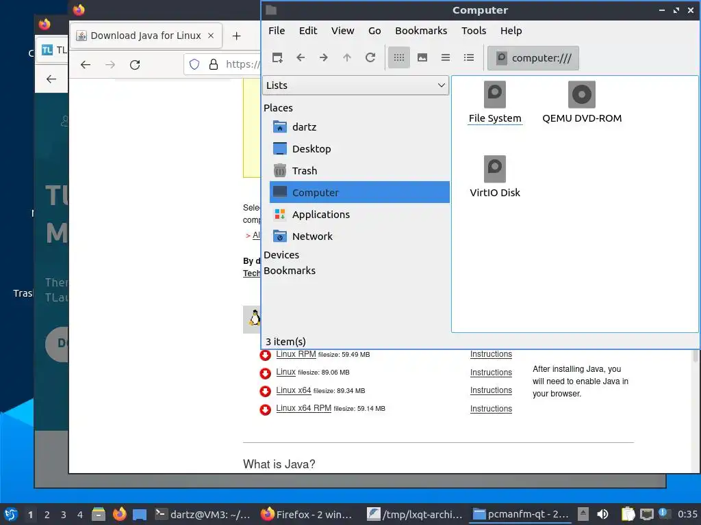Open the Tools menu
The image size is (701, 525).
474,31
